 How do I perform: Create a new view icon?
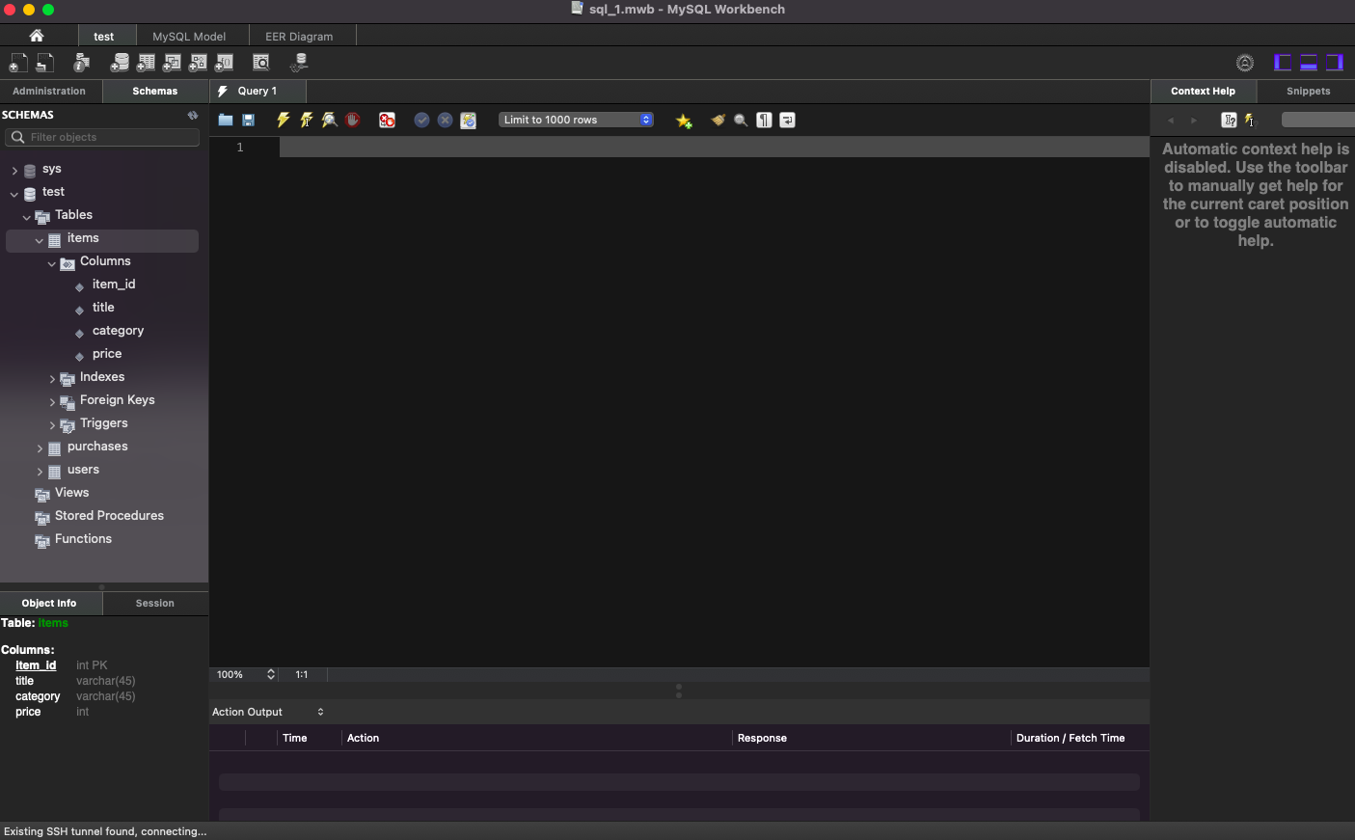pos(172,63)
